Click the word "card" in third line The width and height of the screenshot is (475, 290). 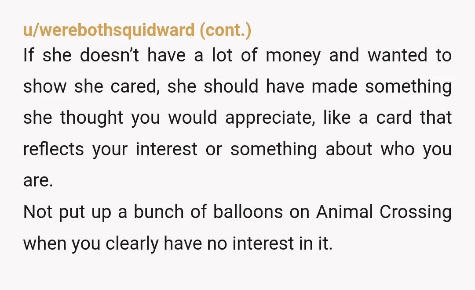[394, 117]
